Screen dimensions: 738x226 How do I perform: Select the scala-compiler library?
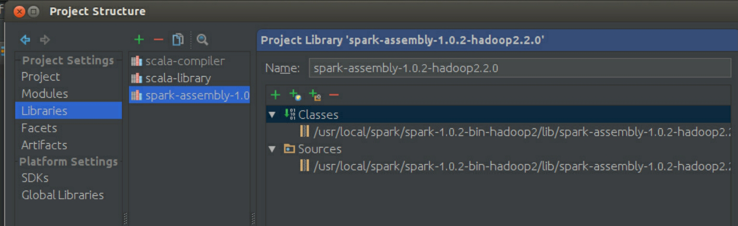coord(185,61)
